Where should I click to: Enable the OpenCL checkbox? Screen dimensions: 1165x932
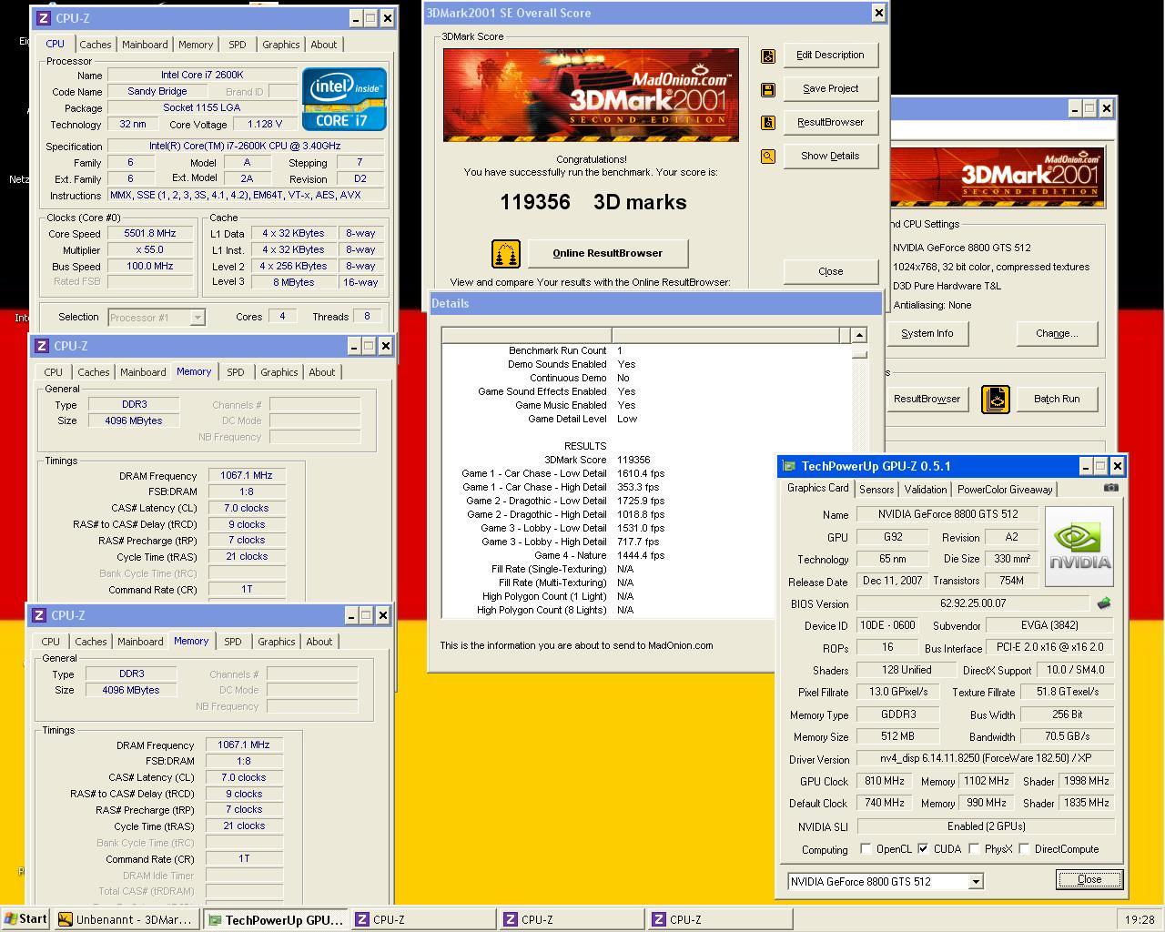[866, 848]
